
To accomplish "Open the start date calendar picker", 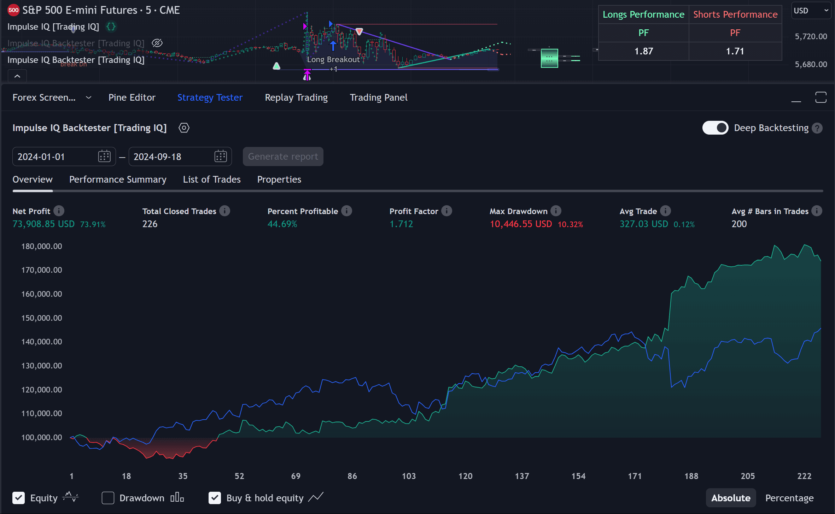I will pos(104,156).
